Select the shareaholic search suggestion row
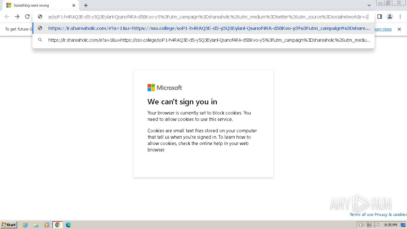407x229 pixels. 203,40
